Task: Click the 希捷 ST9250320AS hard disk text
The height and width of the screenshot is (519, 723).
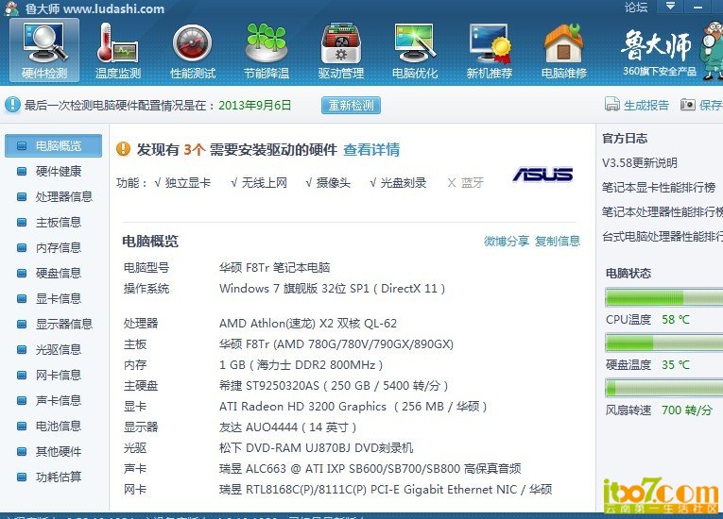Action: [334, 386]
